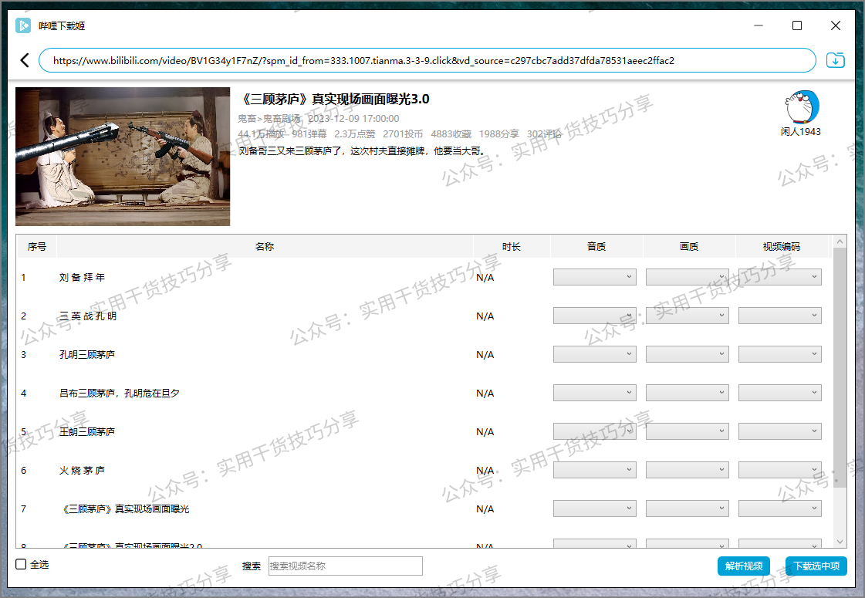Open the 音质 dropdown for 王朗三顾茅庐
The height and width of the screenshot is (598, 865).
pos(594,431)
